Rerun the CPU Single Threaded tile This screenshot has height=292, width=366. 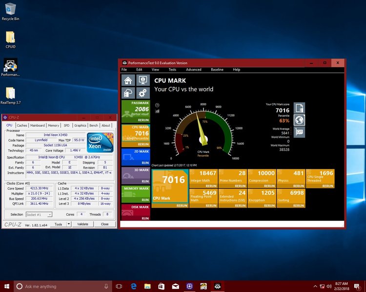click(x=328, y=186)
